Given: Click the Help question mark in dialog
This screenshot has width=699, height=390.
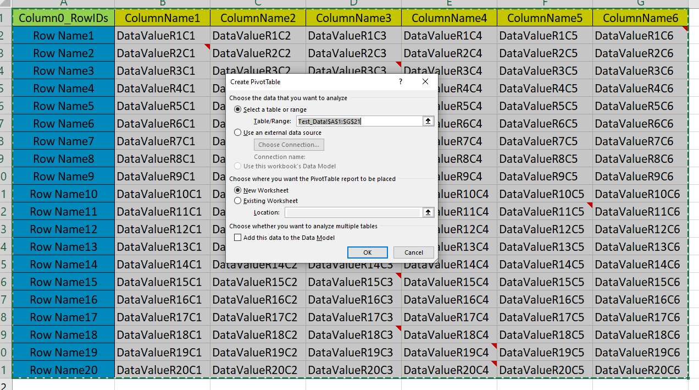Looking at the screenshot, I should (x=400, y=81).
